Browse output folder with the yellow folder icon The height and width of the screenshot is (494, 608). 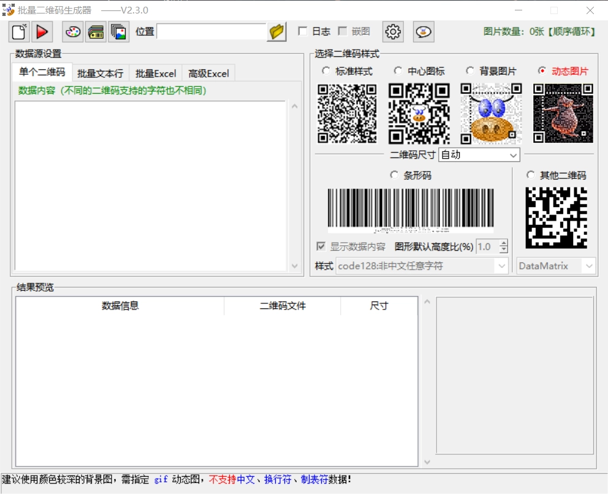[x=277, y=32]
